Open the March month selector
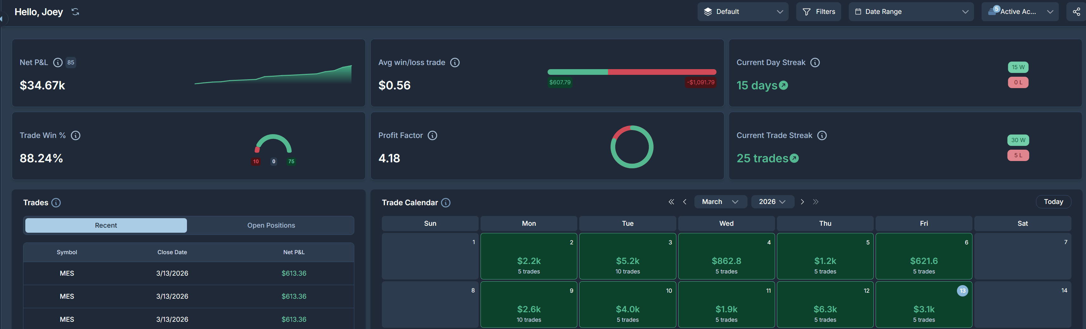This screenshot has width=1086, height=329. (720, 202)
